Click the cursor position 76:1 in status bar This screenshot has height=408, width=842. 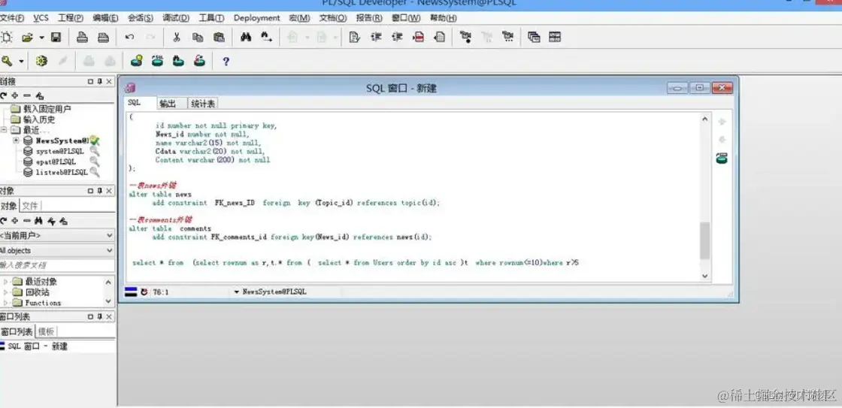click(161, 292)
